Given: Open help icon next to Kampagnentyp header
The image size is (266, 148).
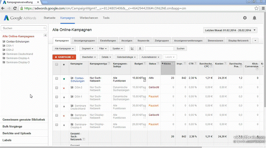Looking at the screenshot, I should click(109, 64).
